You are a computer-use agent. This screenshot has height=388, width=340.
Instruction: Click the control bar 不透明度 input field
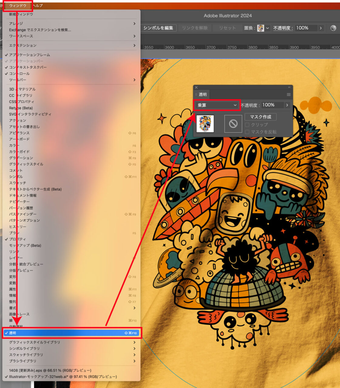pyautogui.click(x=306, y=28)
